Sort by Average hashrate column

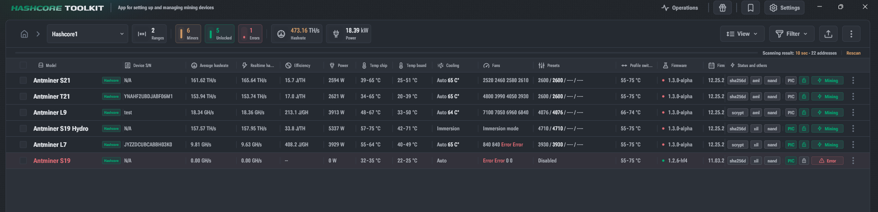click(210, 66)
